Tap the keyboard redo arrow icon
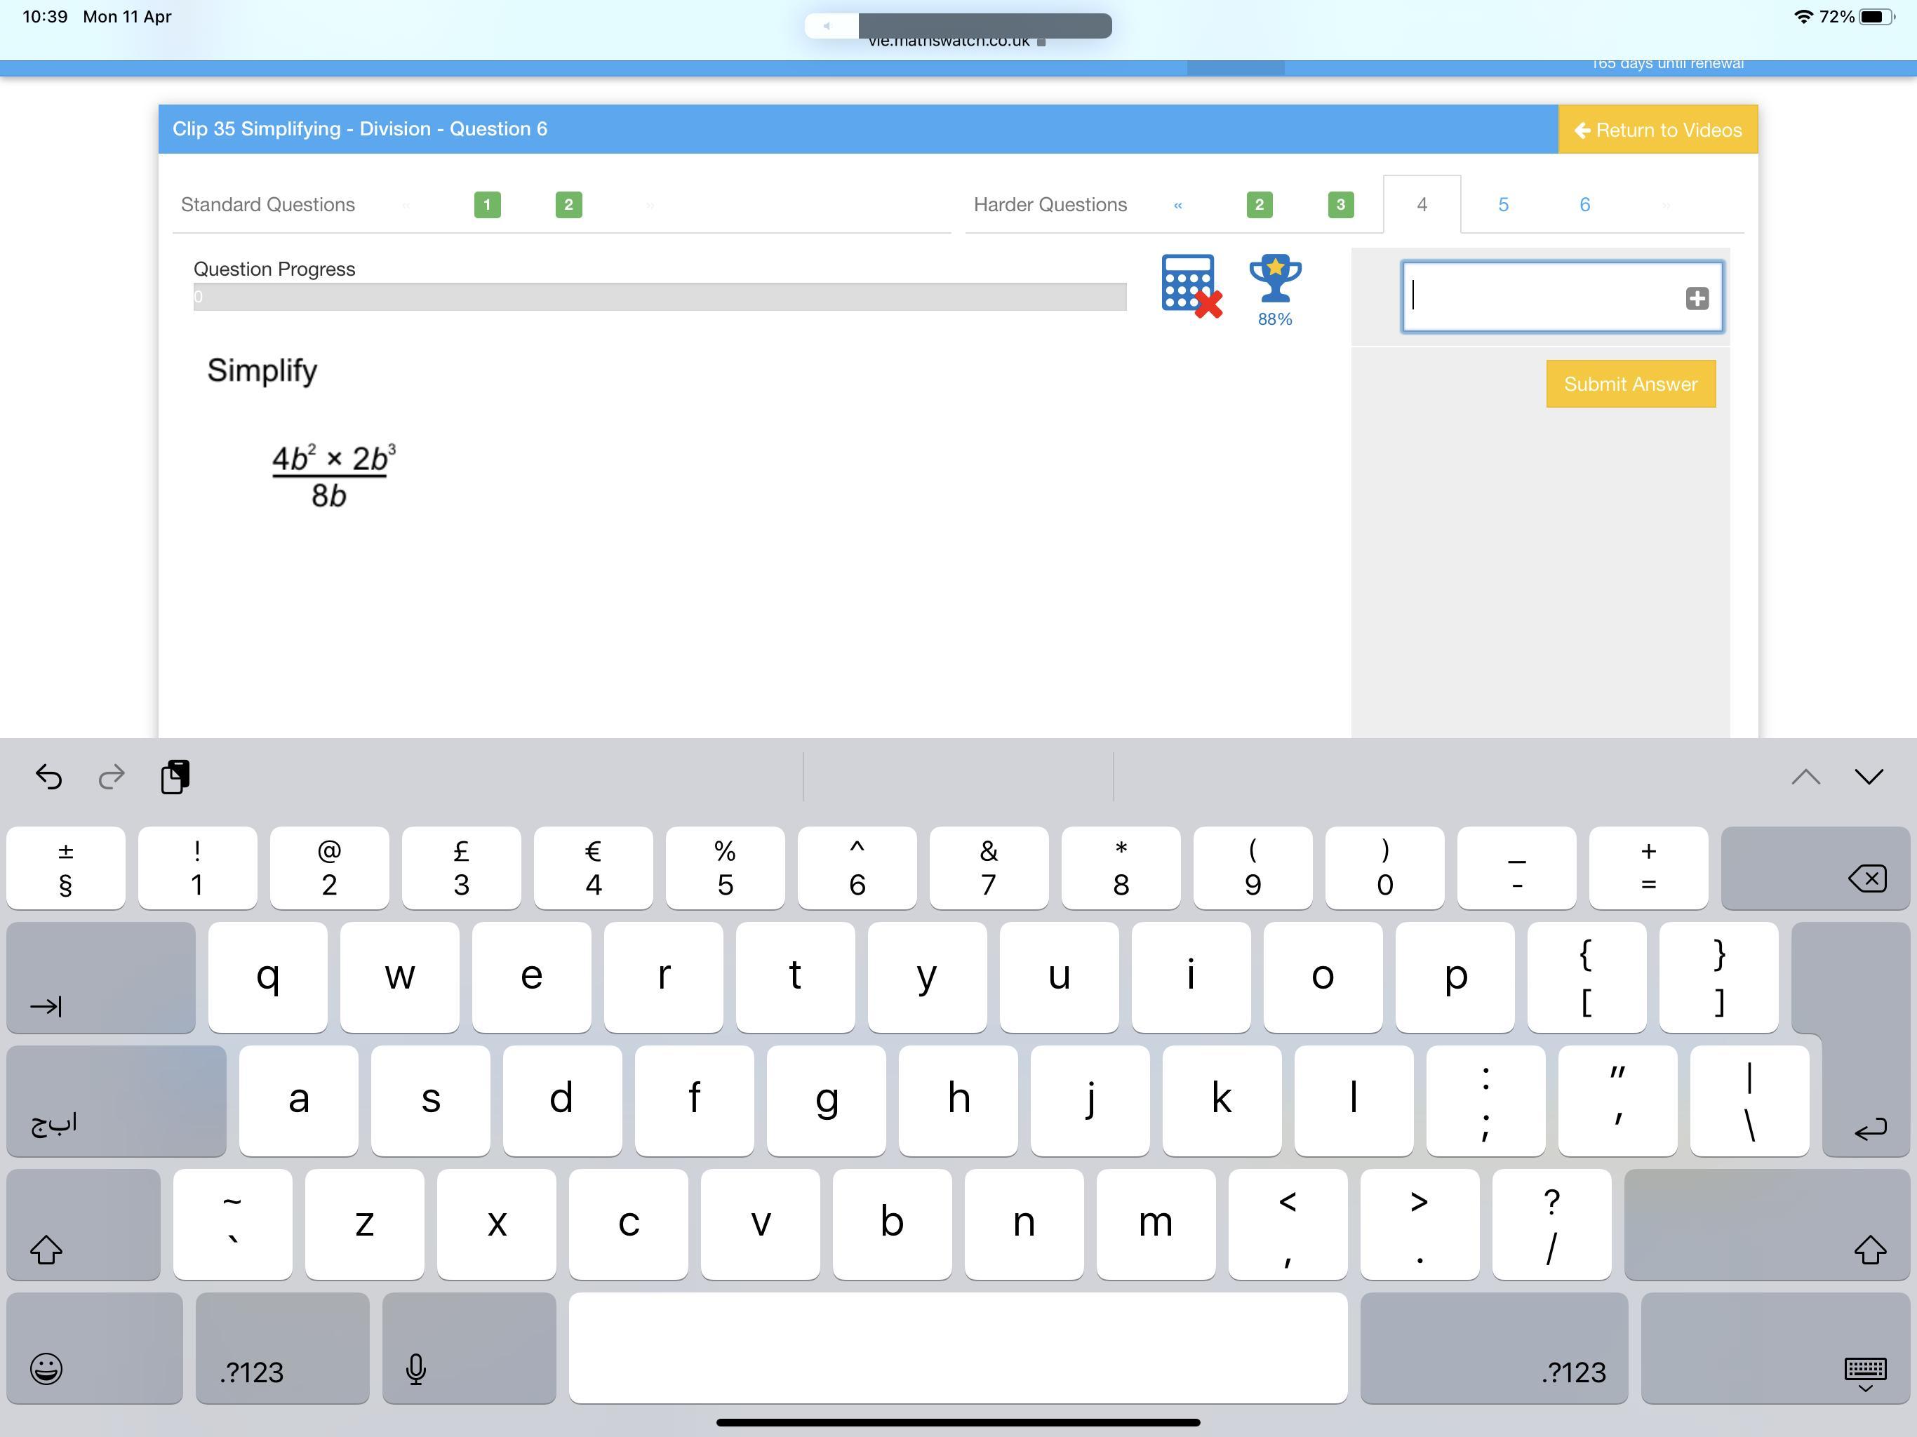Viewport: 1917px width, 1437px height. (x=112, y=776)
